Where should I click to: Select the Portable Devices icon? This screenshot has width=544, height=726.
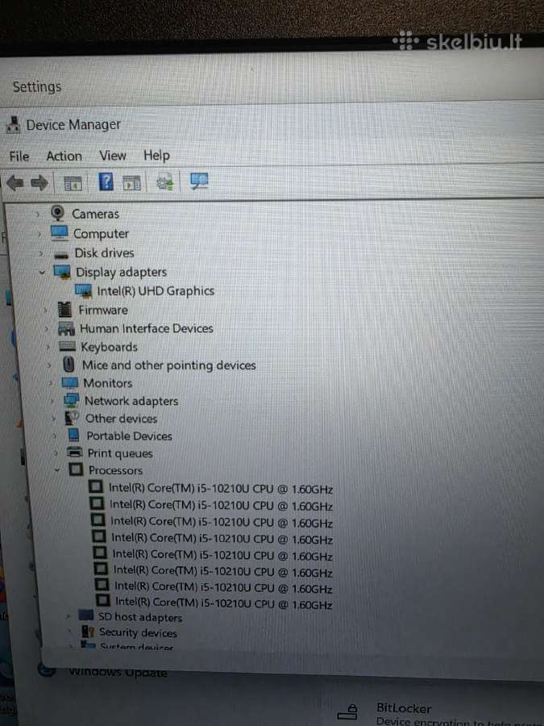[x=73, y=436]
